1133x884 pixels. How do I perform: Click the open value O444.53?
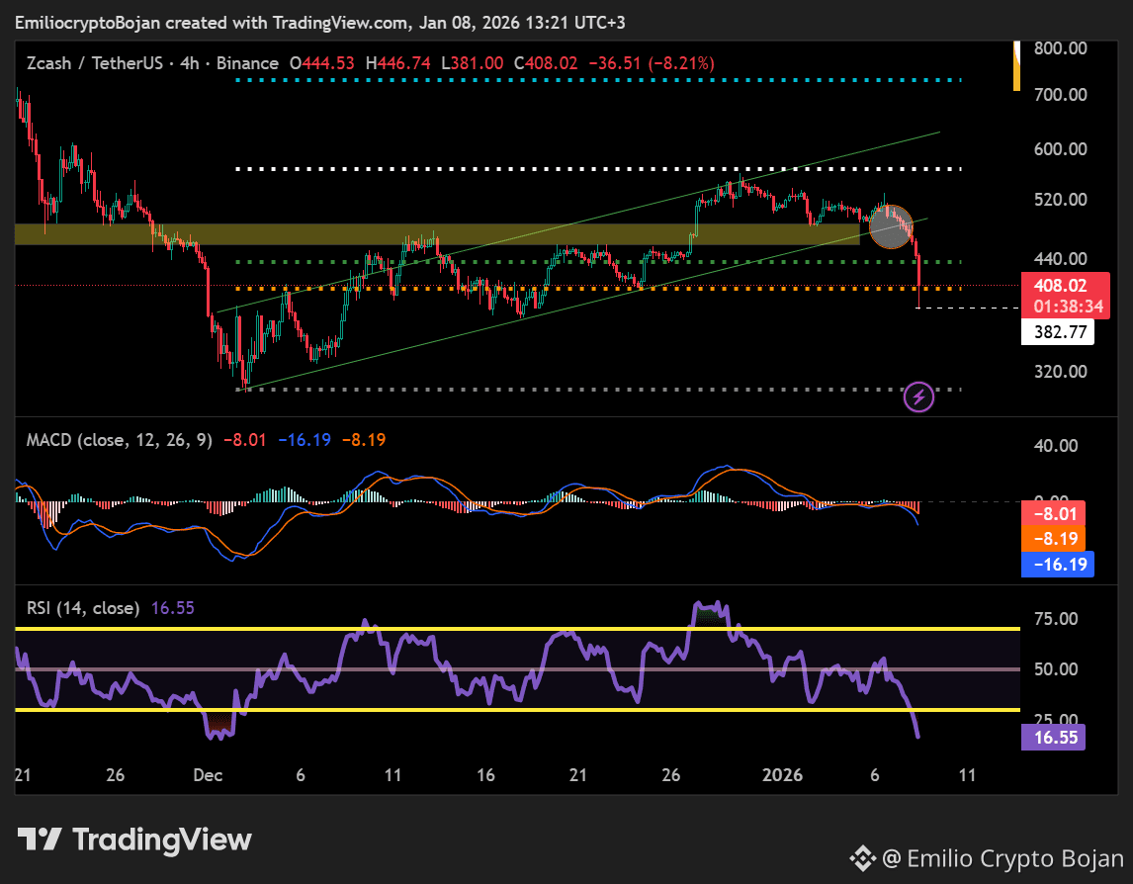tap(322, 63)
